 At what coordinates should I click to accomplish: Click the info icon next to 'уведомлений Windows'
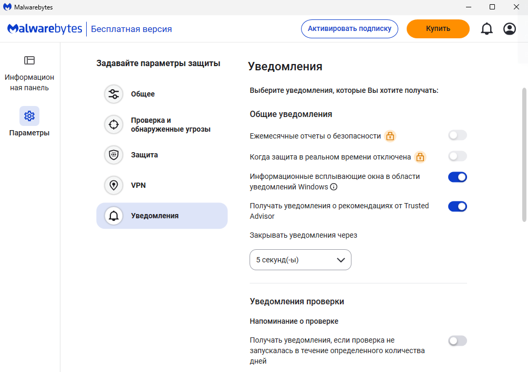pyautogui.click(x=334, y=187)
